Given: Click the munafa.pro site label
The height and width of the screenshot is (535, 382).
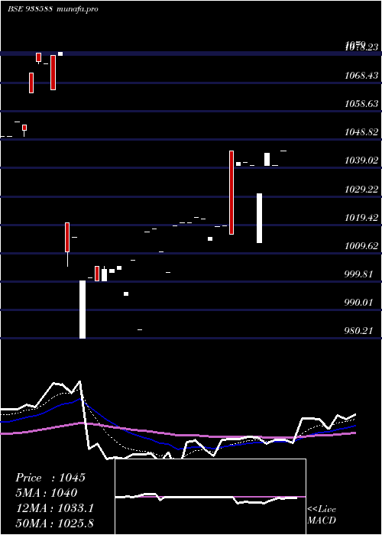Looking at the screenshot, I should click(76, 9).
